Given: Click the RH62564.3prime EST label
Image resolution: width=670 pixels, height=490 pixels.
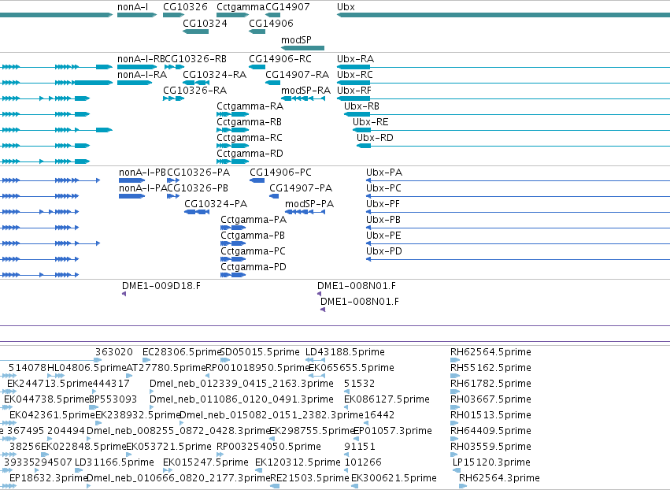Looking at the screenshot, I should (499, 478).
